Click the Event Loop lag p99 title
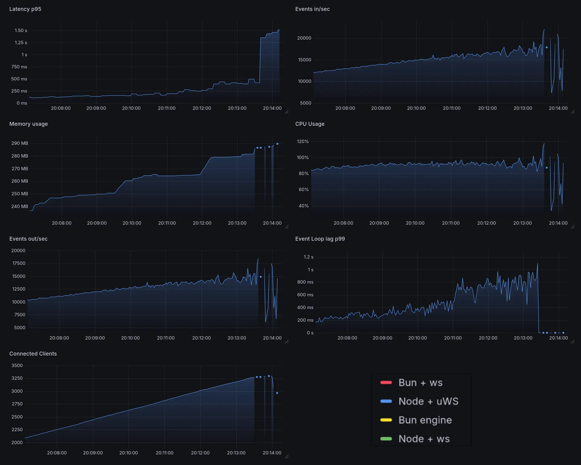The width and height of the screenshot is (581, 465). (x=320, y=239)
